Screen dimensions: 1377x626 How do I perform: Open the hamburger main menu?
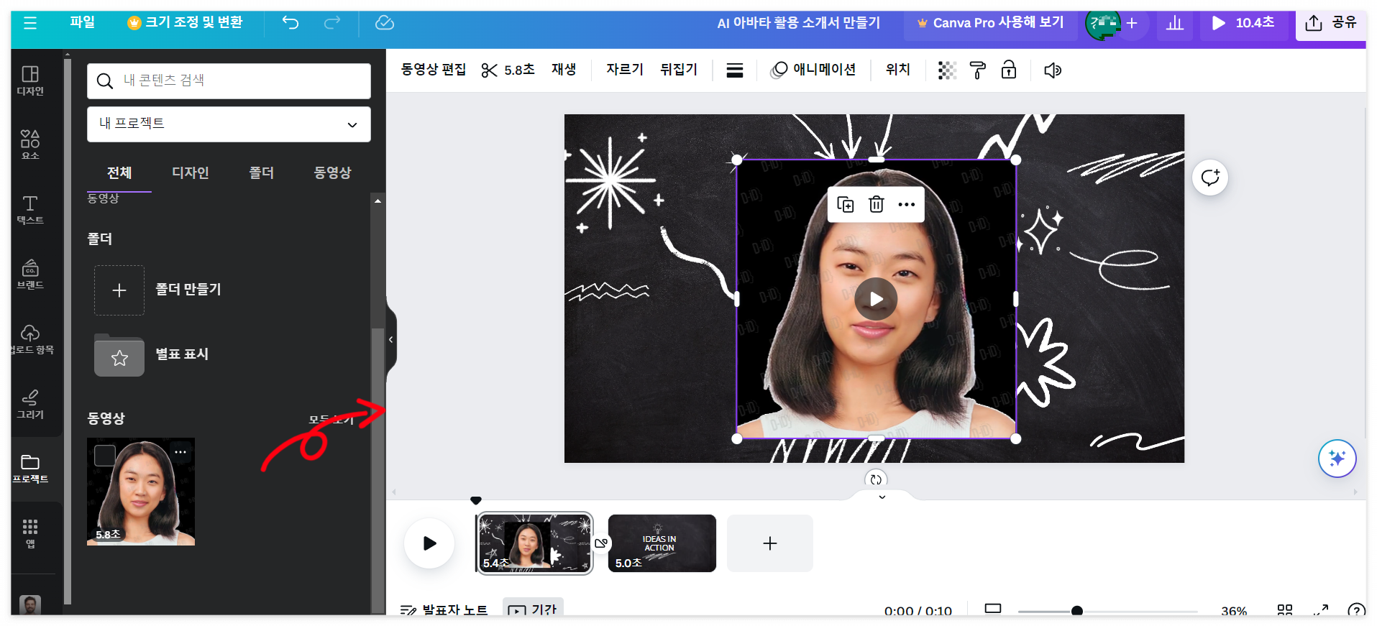tap(30, 23)
